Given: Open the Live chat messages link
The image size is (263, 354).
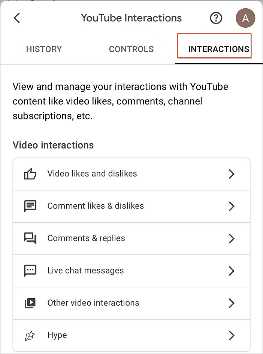Looking at the screenshot, I should [x=85, y=271].
